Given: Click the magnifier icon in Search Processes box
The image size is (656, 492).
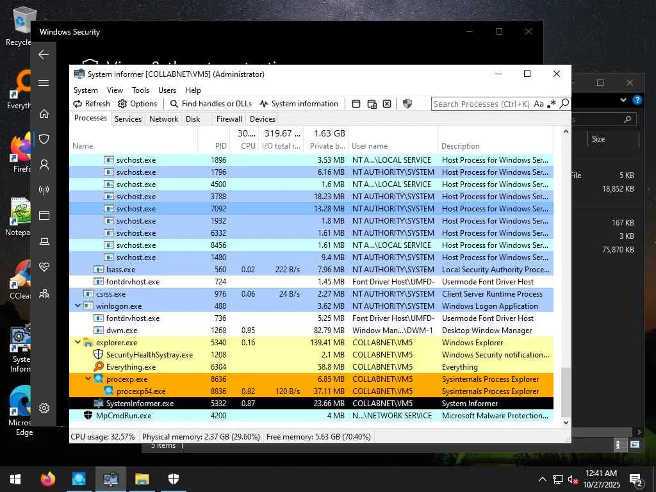Looking at the screenshot, I should coord(564,103).
